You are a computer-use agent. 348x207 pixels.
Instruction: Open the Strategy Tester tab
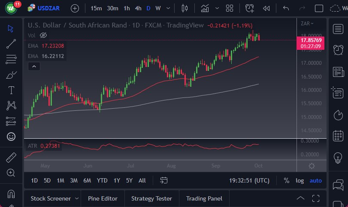tap(151, 198)
